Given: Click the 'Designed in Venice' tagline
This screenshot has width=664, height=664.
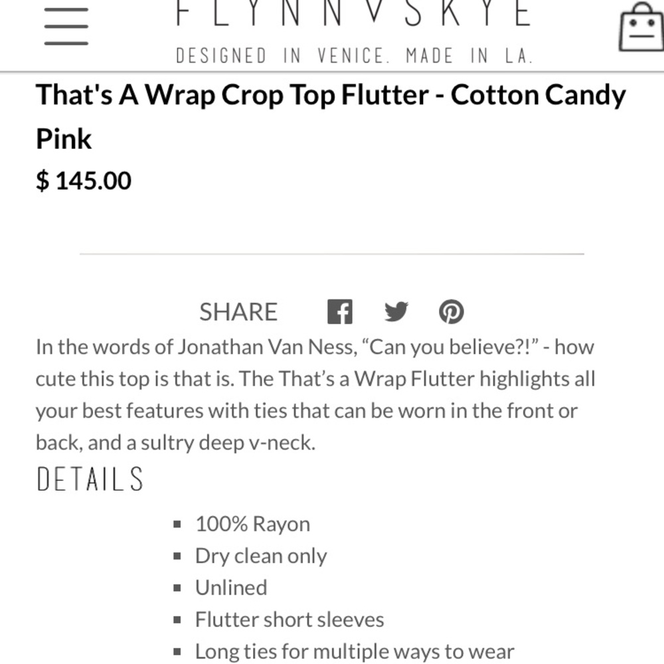Looking at the screenshot, I should click(x=355, y=56).
